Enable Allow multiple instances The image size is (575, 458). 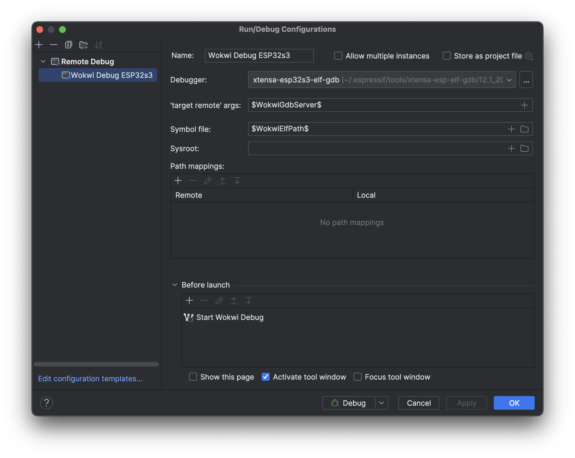[338, 56]
